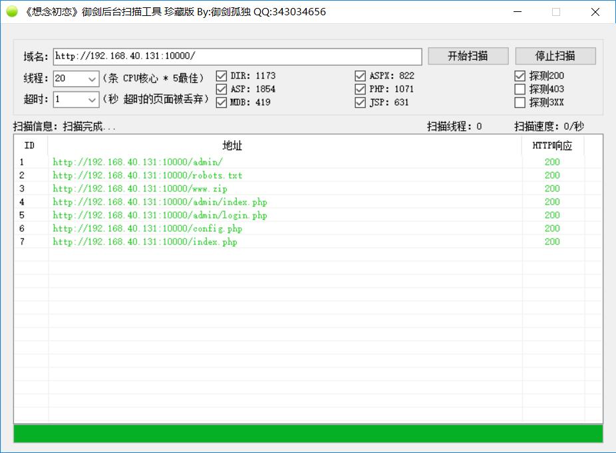
Task: Click the 扫描速度: 0/秒 status label
Action: click(549, 126)
